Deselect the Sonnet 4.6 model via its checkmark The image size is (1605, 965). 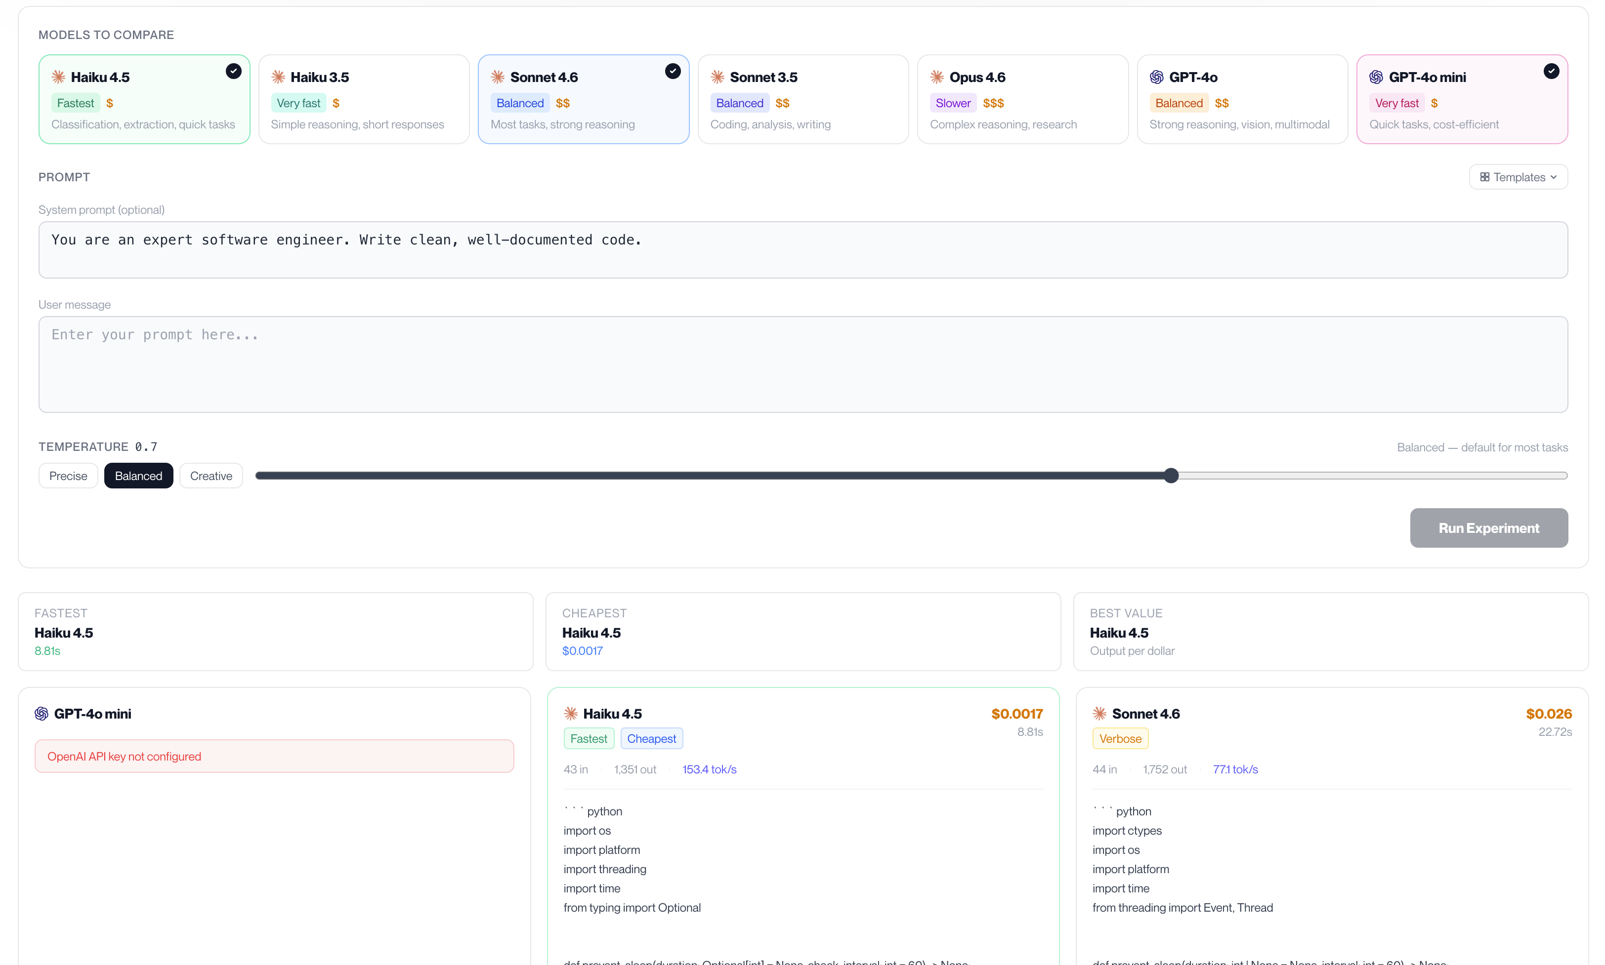point(673,71)
